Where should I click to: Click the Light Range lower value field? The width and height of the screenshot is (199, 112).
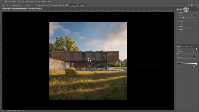click(x=179, y=67)
